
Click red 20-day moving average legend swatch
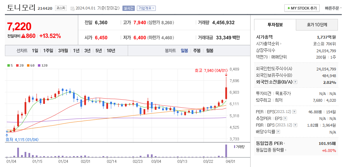tap(17, 66)
